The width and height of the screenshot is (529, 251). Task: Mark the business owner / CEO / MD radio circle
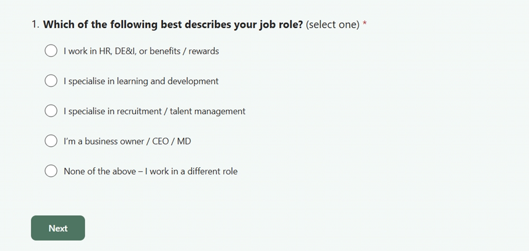click(x=51, y=141)
